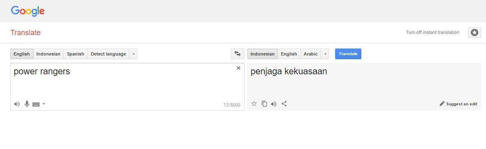Select Detect language option
Viewport: 486px width, 149px height.
pos(108,54)
